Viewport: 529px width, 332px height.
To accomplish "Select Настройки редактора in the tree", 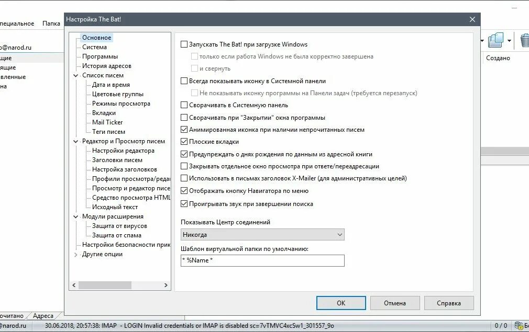I will 123,151.
